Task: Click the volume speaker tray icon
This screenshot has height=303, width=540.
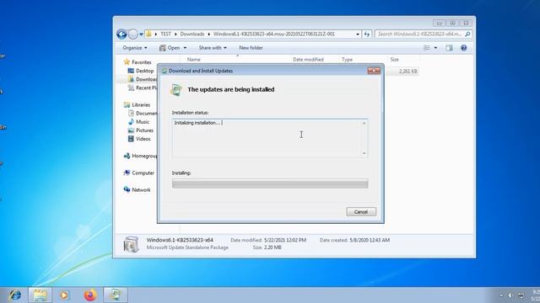Action: point(510,295)
